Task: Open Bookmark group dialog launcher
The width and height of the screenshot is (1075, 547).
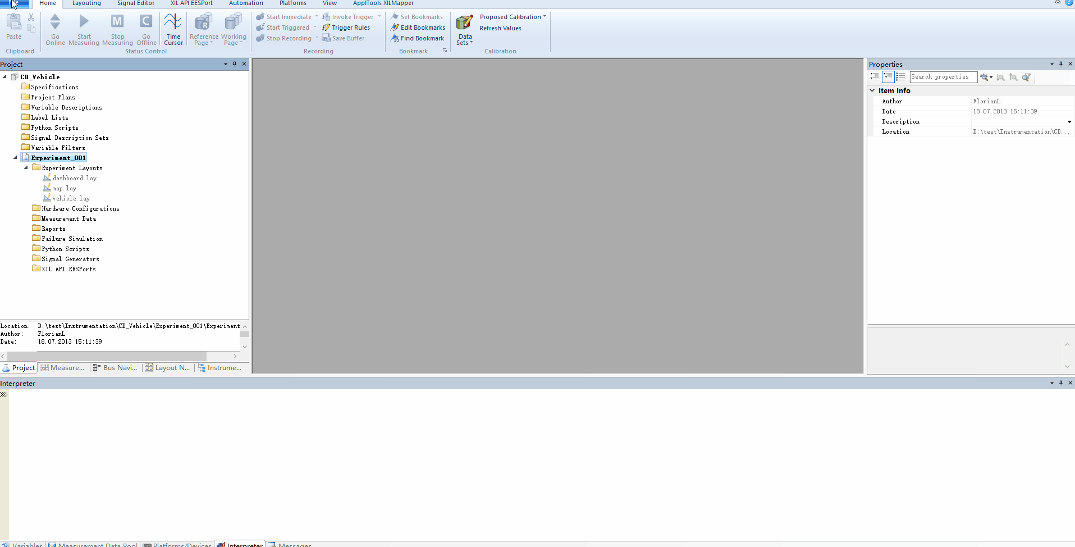Action: pyautogui.click(x=445, y=51)
